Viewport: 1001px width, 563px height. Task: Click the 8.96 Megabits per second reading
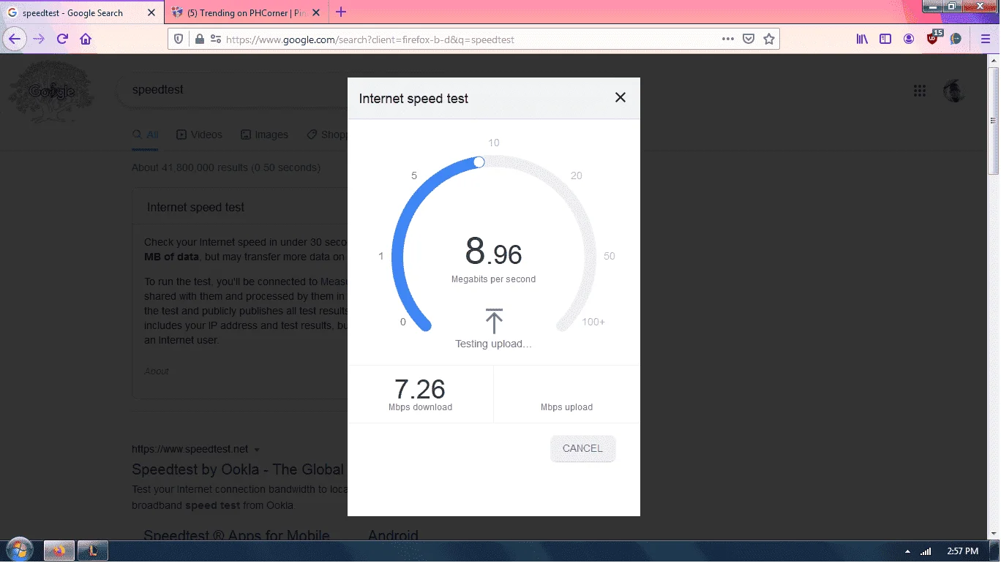coord(494,260)
